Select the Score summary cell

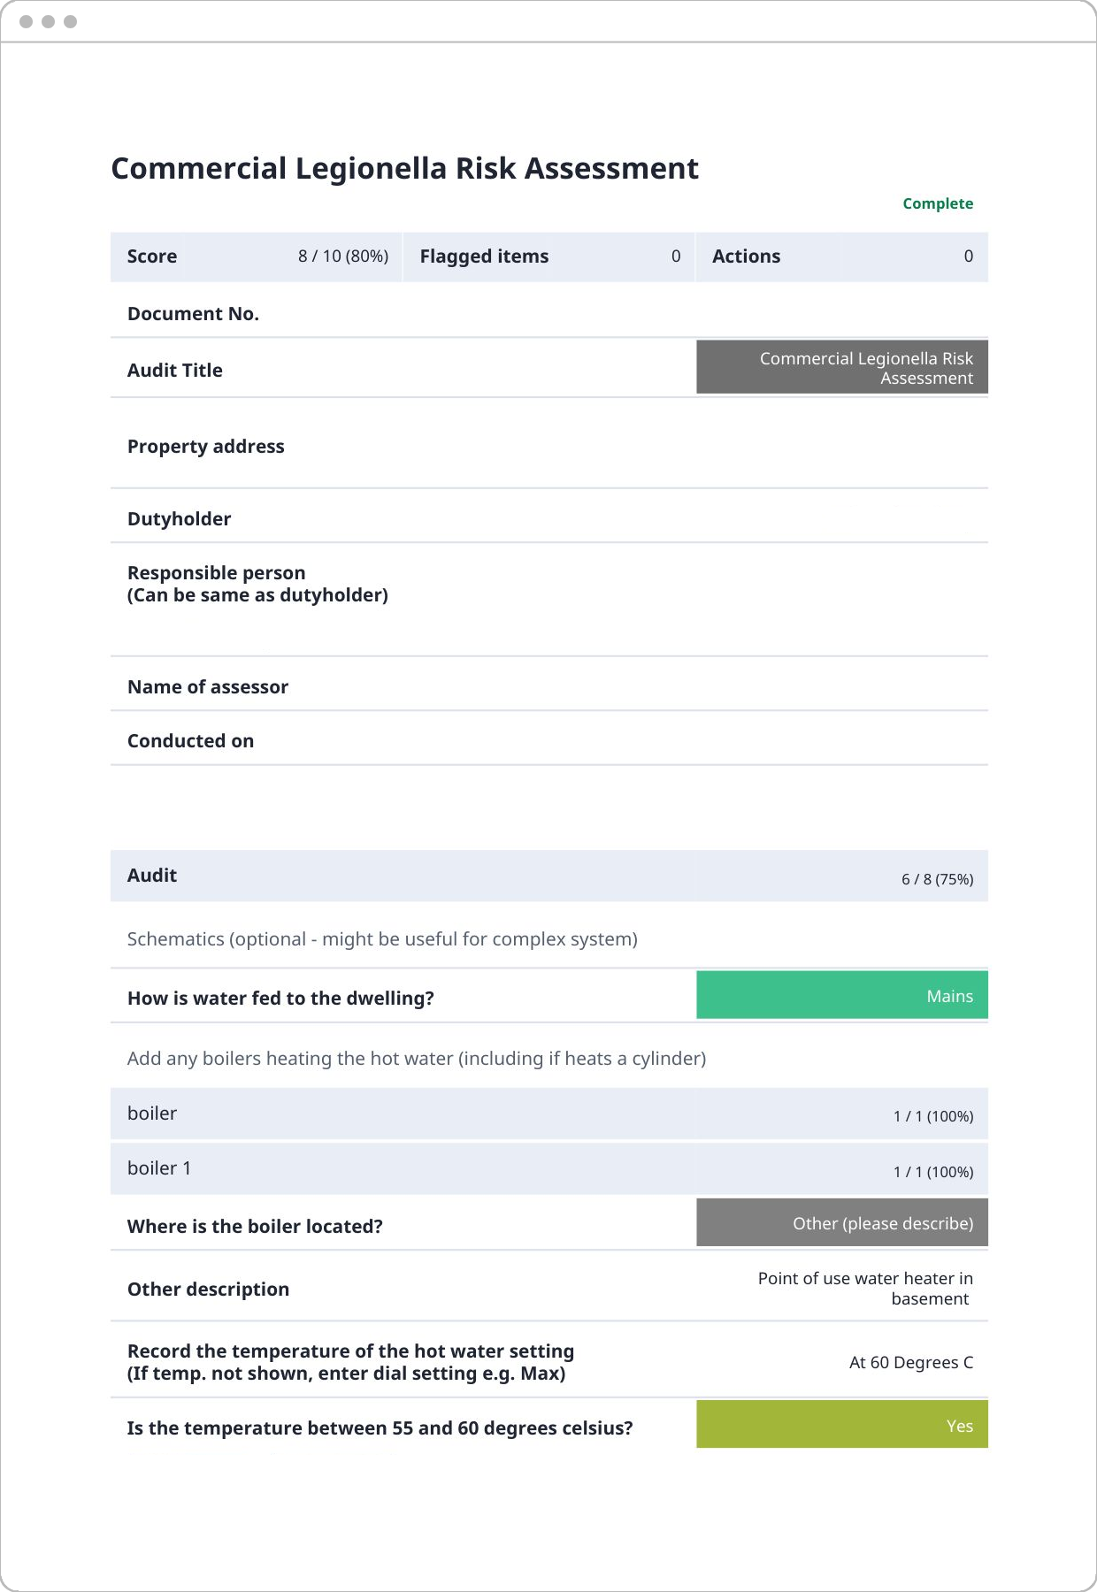point(257,256)
